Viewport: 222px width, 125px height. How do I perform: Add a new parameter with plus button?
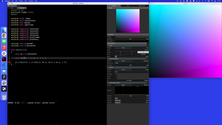coord(147,43)
